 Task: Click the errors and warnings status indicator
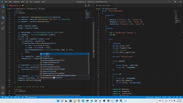17,97
